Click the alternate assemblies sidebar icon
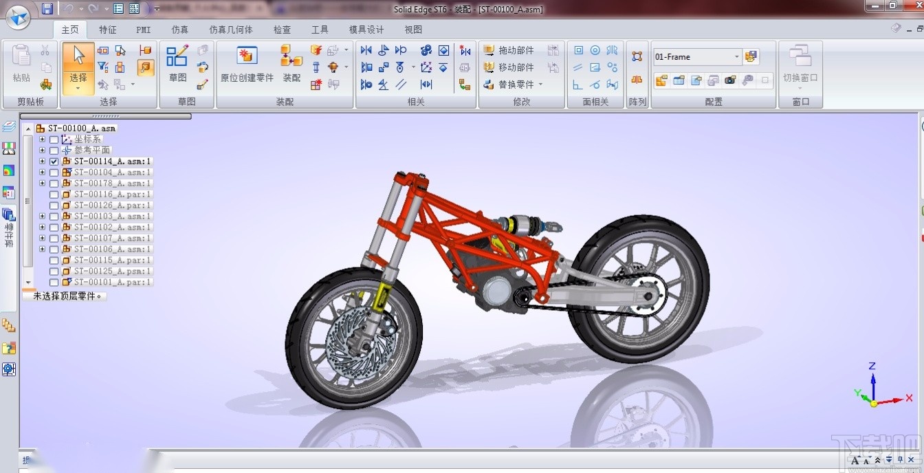Image resolution: width=924 pixels, height=473 pixels. point(8,325)
